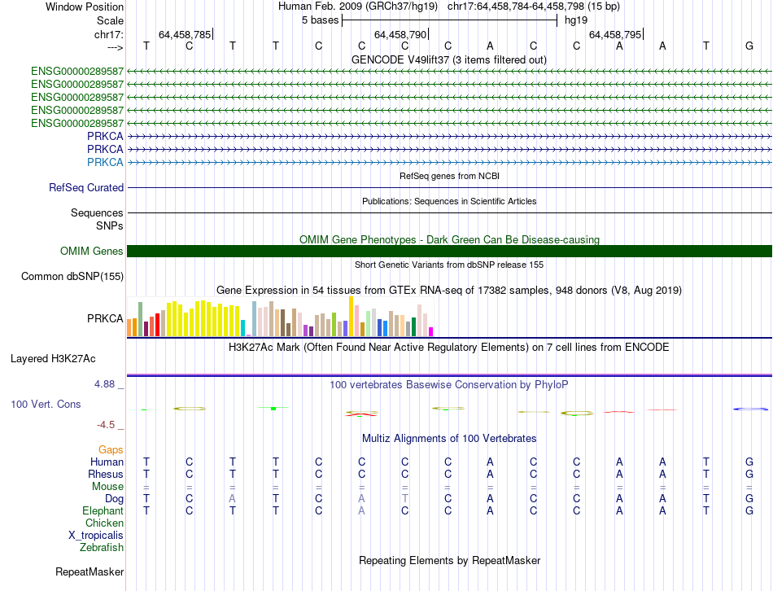This screenshot has height=591, width=773.
Task: Click the hg19 label beside the scale bar
Action: tap(576, 20)
